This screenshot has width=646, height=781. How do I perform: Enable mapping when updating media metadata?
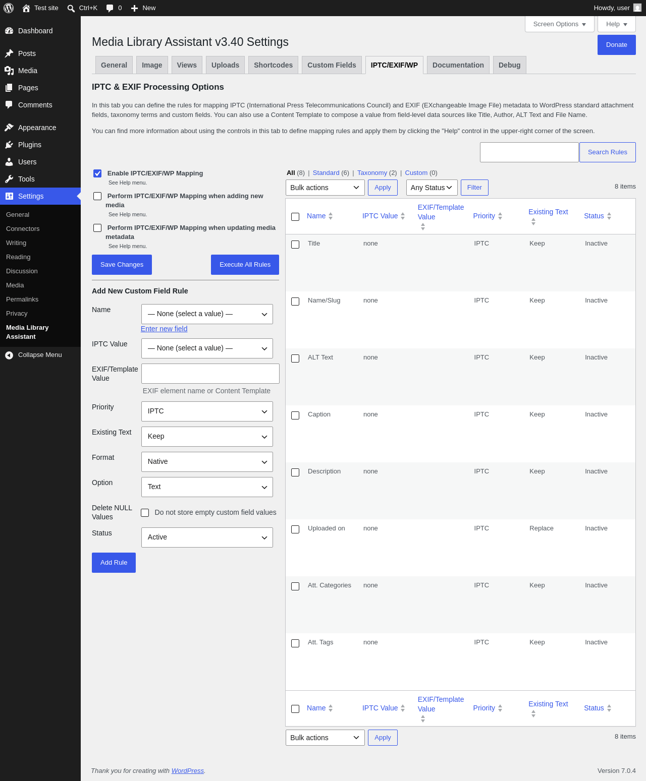click(x=97, y=228)
